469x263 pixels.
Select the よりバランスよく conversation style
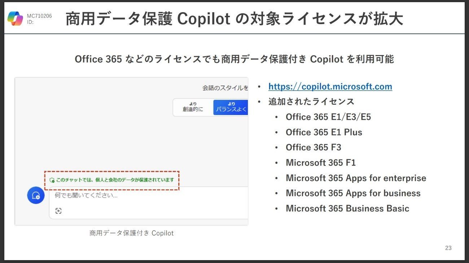231,107
